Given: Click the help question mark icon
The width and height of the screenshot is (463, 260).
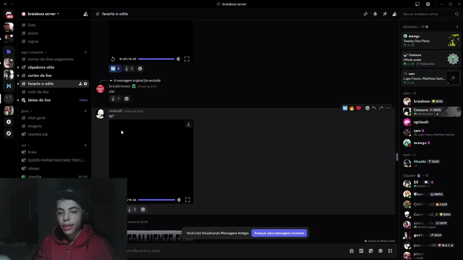Looking at the screenshot, I should pyautogui.click(x=428, y=4).
